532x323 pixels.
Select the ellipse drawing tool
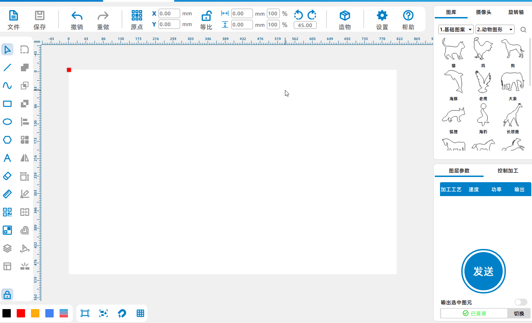pyautogui.click(x=7, y=122)
